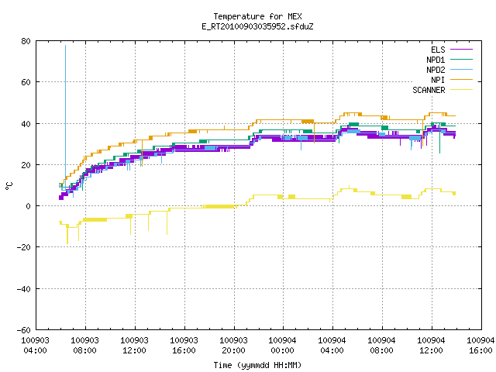Click the blue NPD2 legend line sample
This screenshot has width=496, height=372.
point(461,69)
